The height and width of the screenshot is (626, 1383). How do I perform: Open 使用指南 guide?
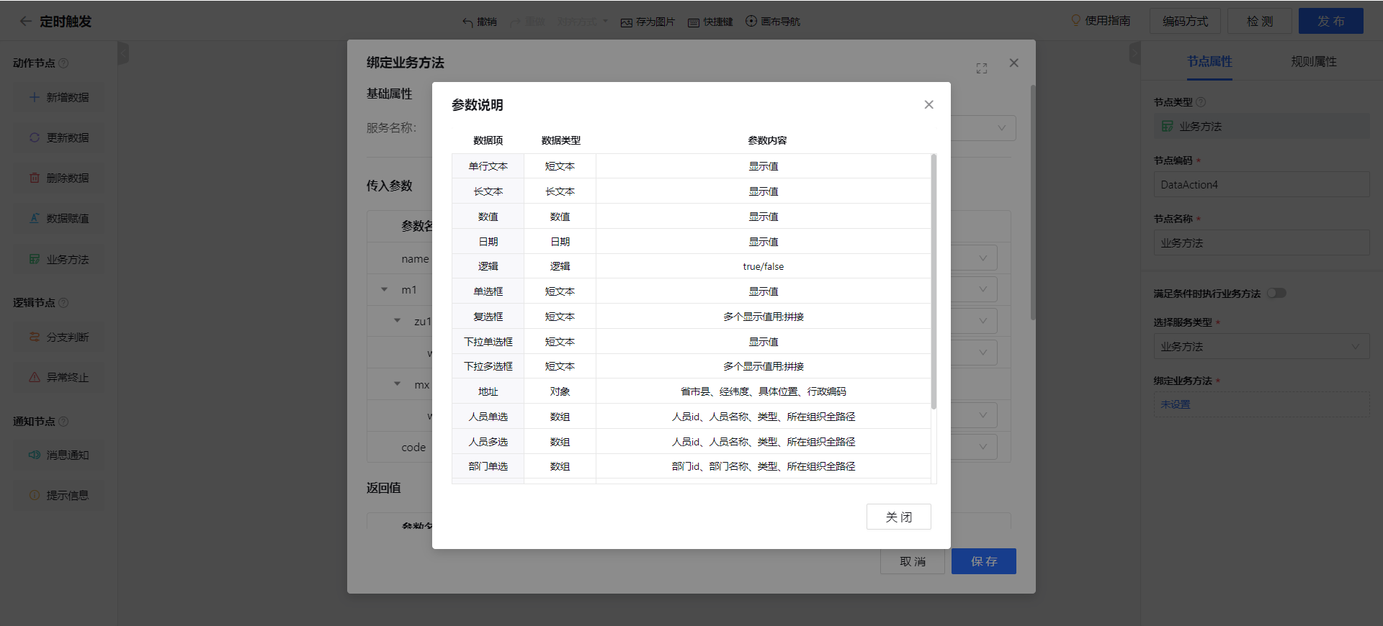point(1101,21)
